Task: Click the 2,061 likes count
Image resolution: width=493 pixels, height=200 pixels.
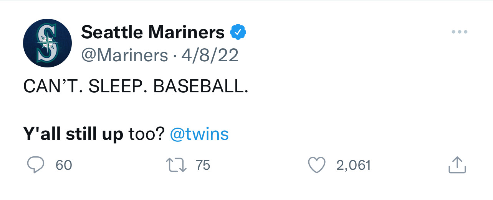Action: [353, 166]
